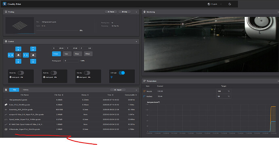The height and width of the screenshot is (145, 279).
Task: Stop the current print
Action: [125, 12]
